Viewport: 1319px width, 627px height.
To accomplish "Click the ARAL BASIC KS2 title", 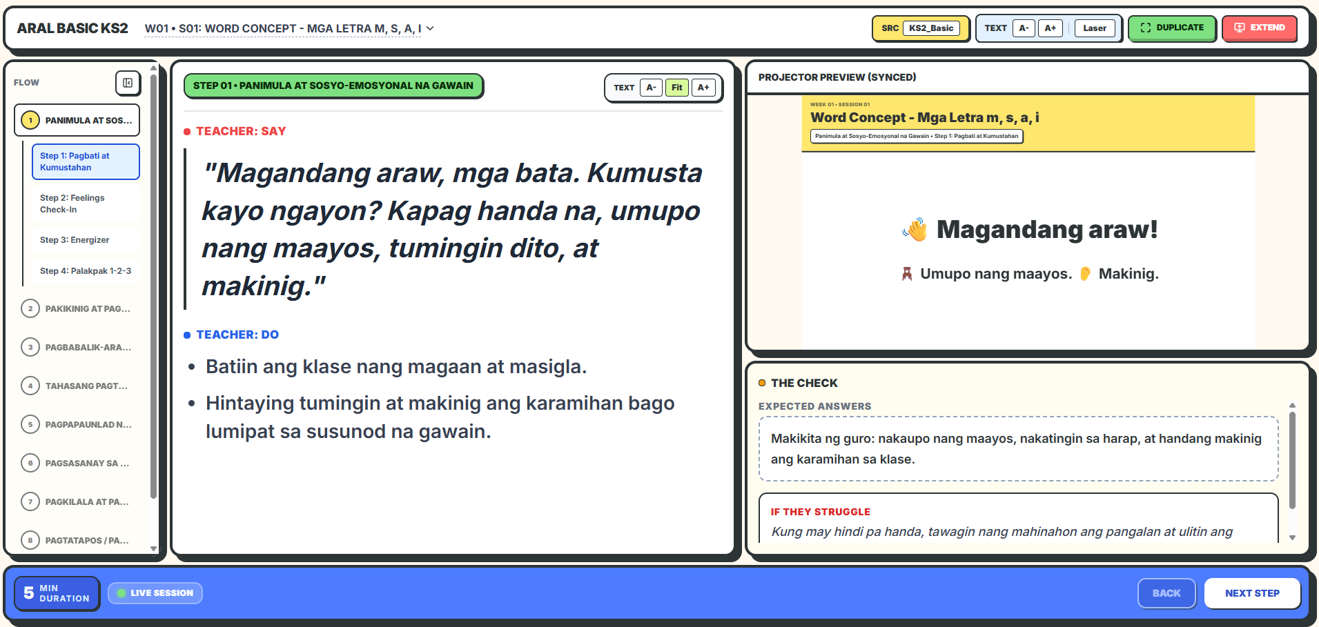I will [72, 28].
